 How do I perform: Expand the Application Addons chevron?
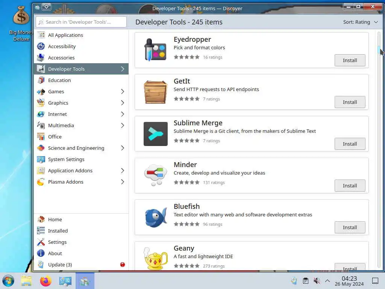click(123, 170)
